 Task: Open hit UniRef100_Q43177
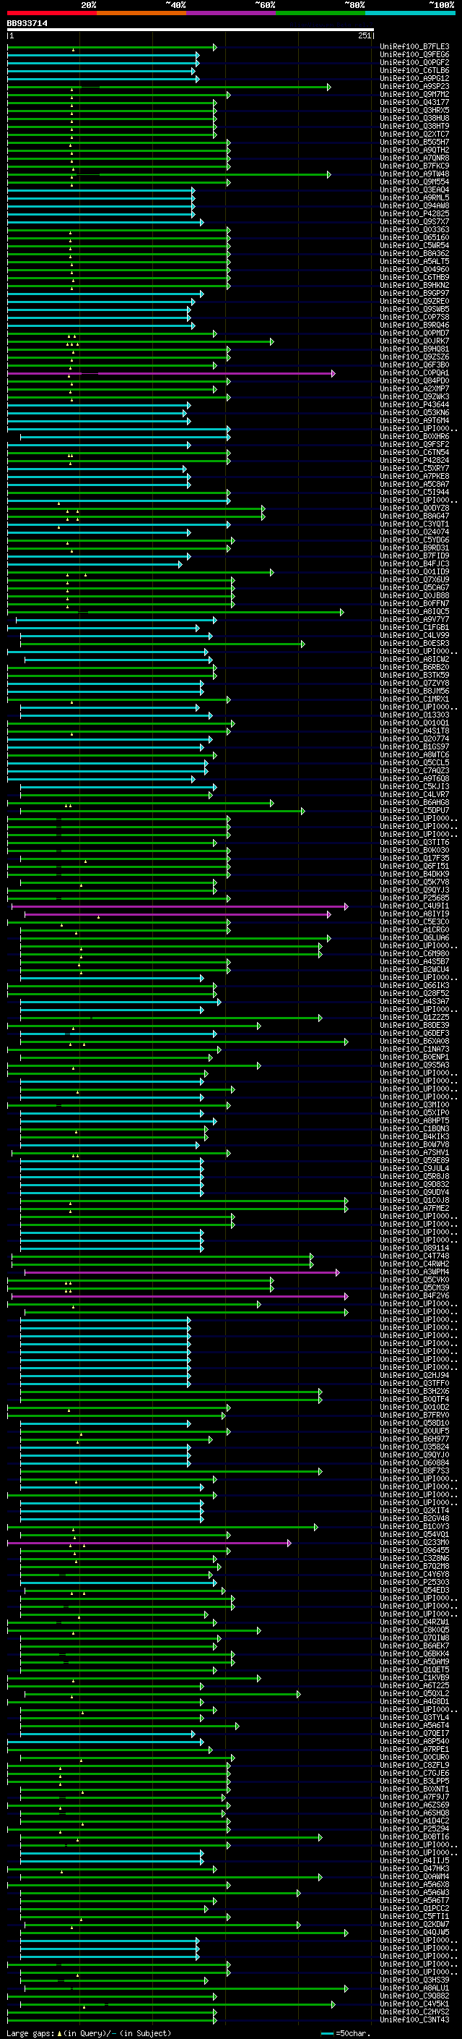pos(414,103)
